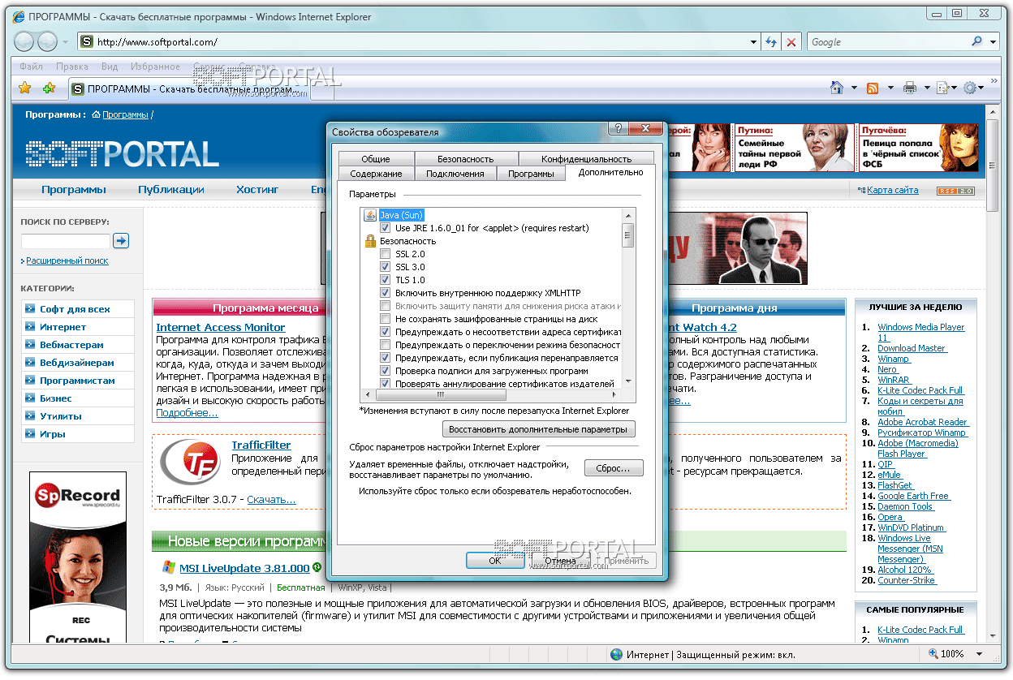Click Восстановить дополнительные параметры button
Screen dimensions: 1013x680
(539, 429)
